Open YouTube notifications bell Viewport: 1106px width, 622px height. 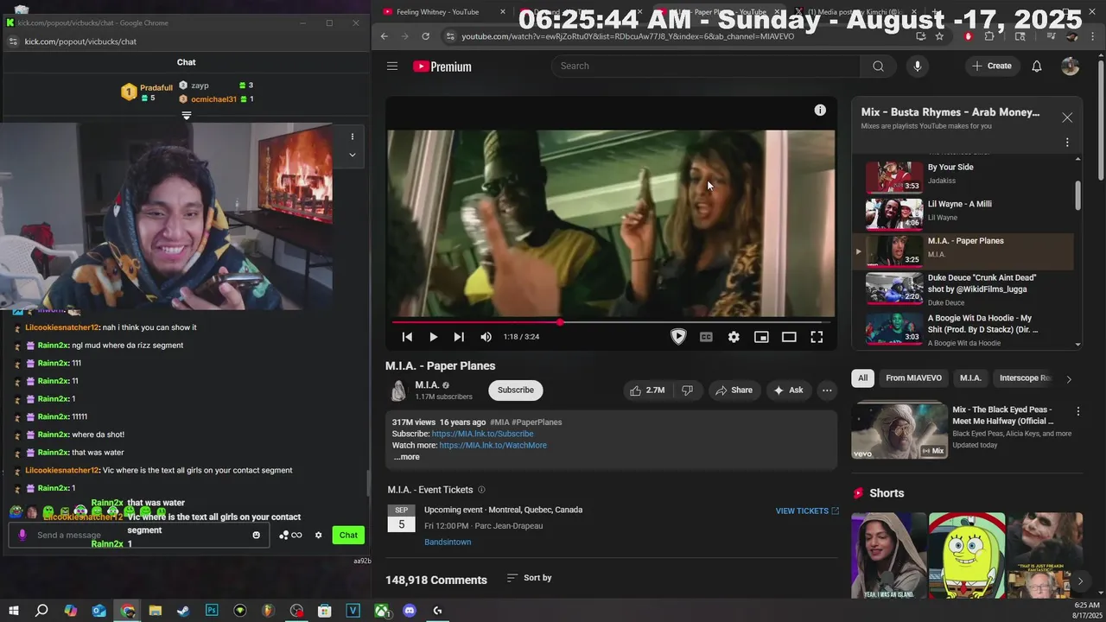1037,67
